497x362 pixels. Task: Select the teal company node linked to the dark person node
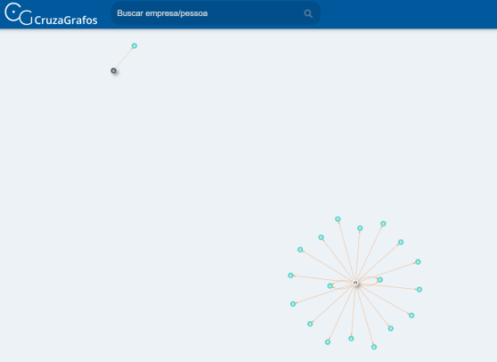134,45
